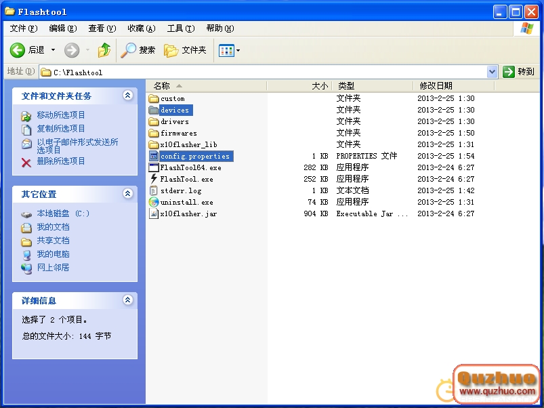Click the file name FlashTool.exe
Viewport: 544px width, 408px height.
click(187, 180)
